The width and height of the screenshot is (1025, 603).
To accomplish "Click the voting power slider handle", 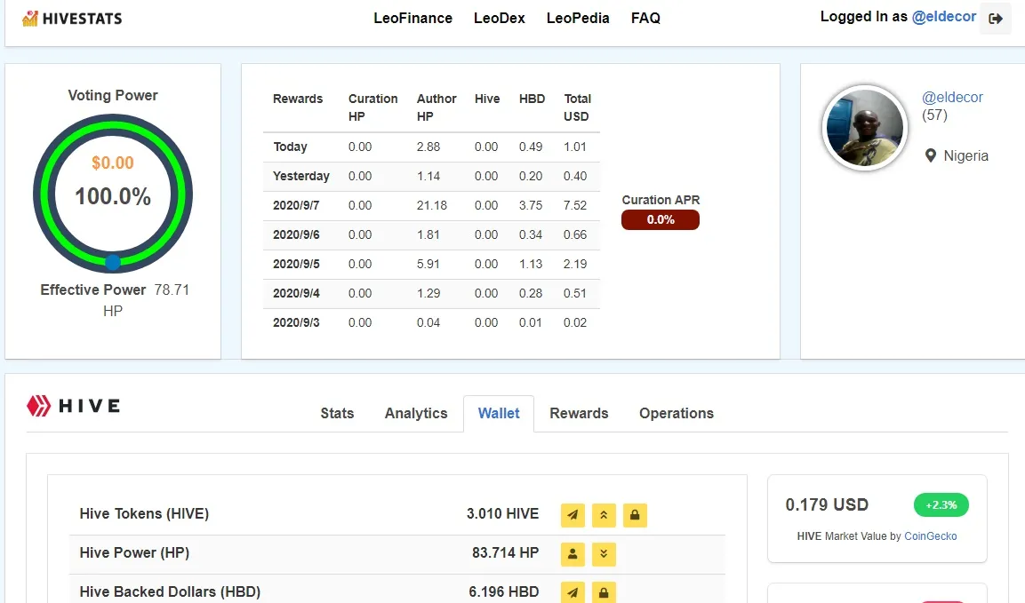I will [112, 263].
